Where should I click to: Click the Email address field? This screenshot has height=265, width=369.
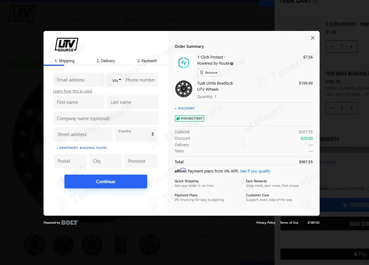tap(79, 80)
